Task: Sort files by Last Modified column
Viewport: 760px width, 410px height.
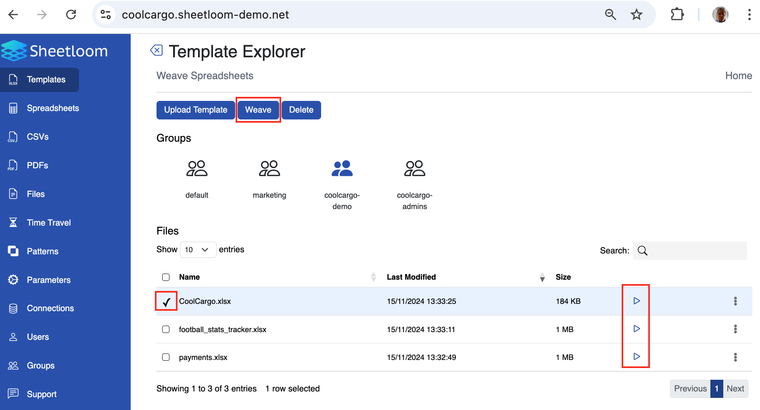Action: pyautogui.click(x=411, y=277)
